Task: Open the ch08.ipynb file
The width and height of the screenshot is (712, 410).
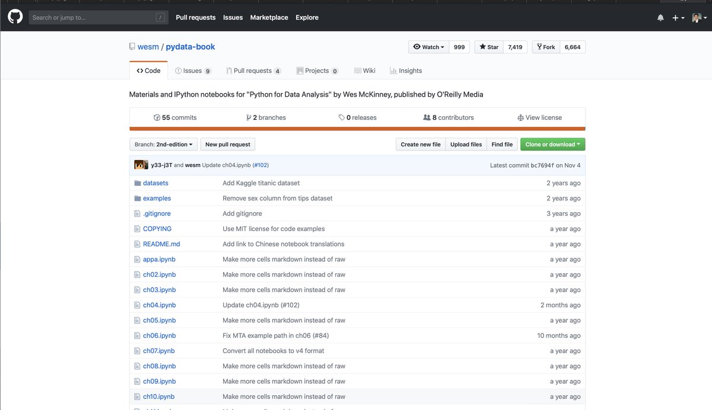Action: coord(159,366)
